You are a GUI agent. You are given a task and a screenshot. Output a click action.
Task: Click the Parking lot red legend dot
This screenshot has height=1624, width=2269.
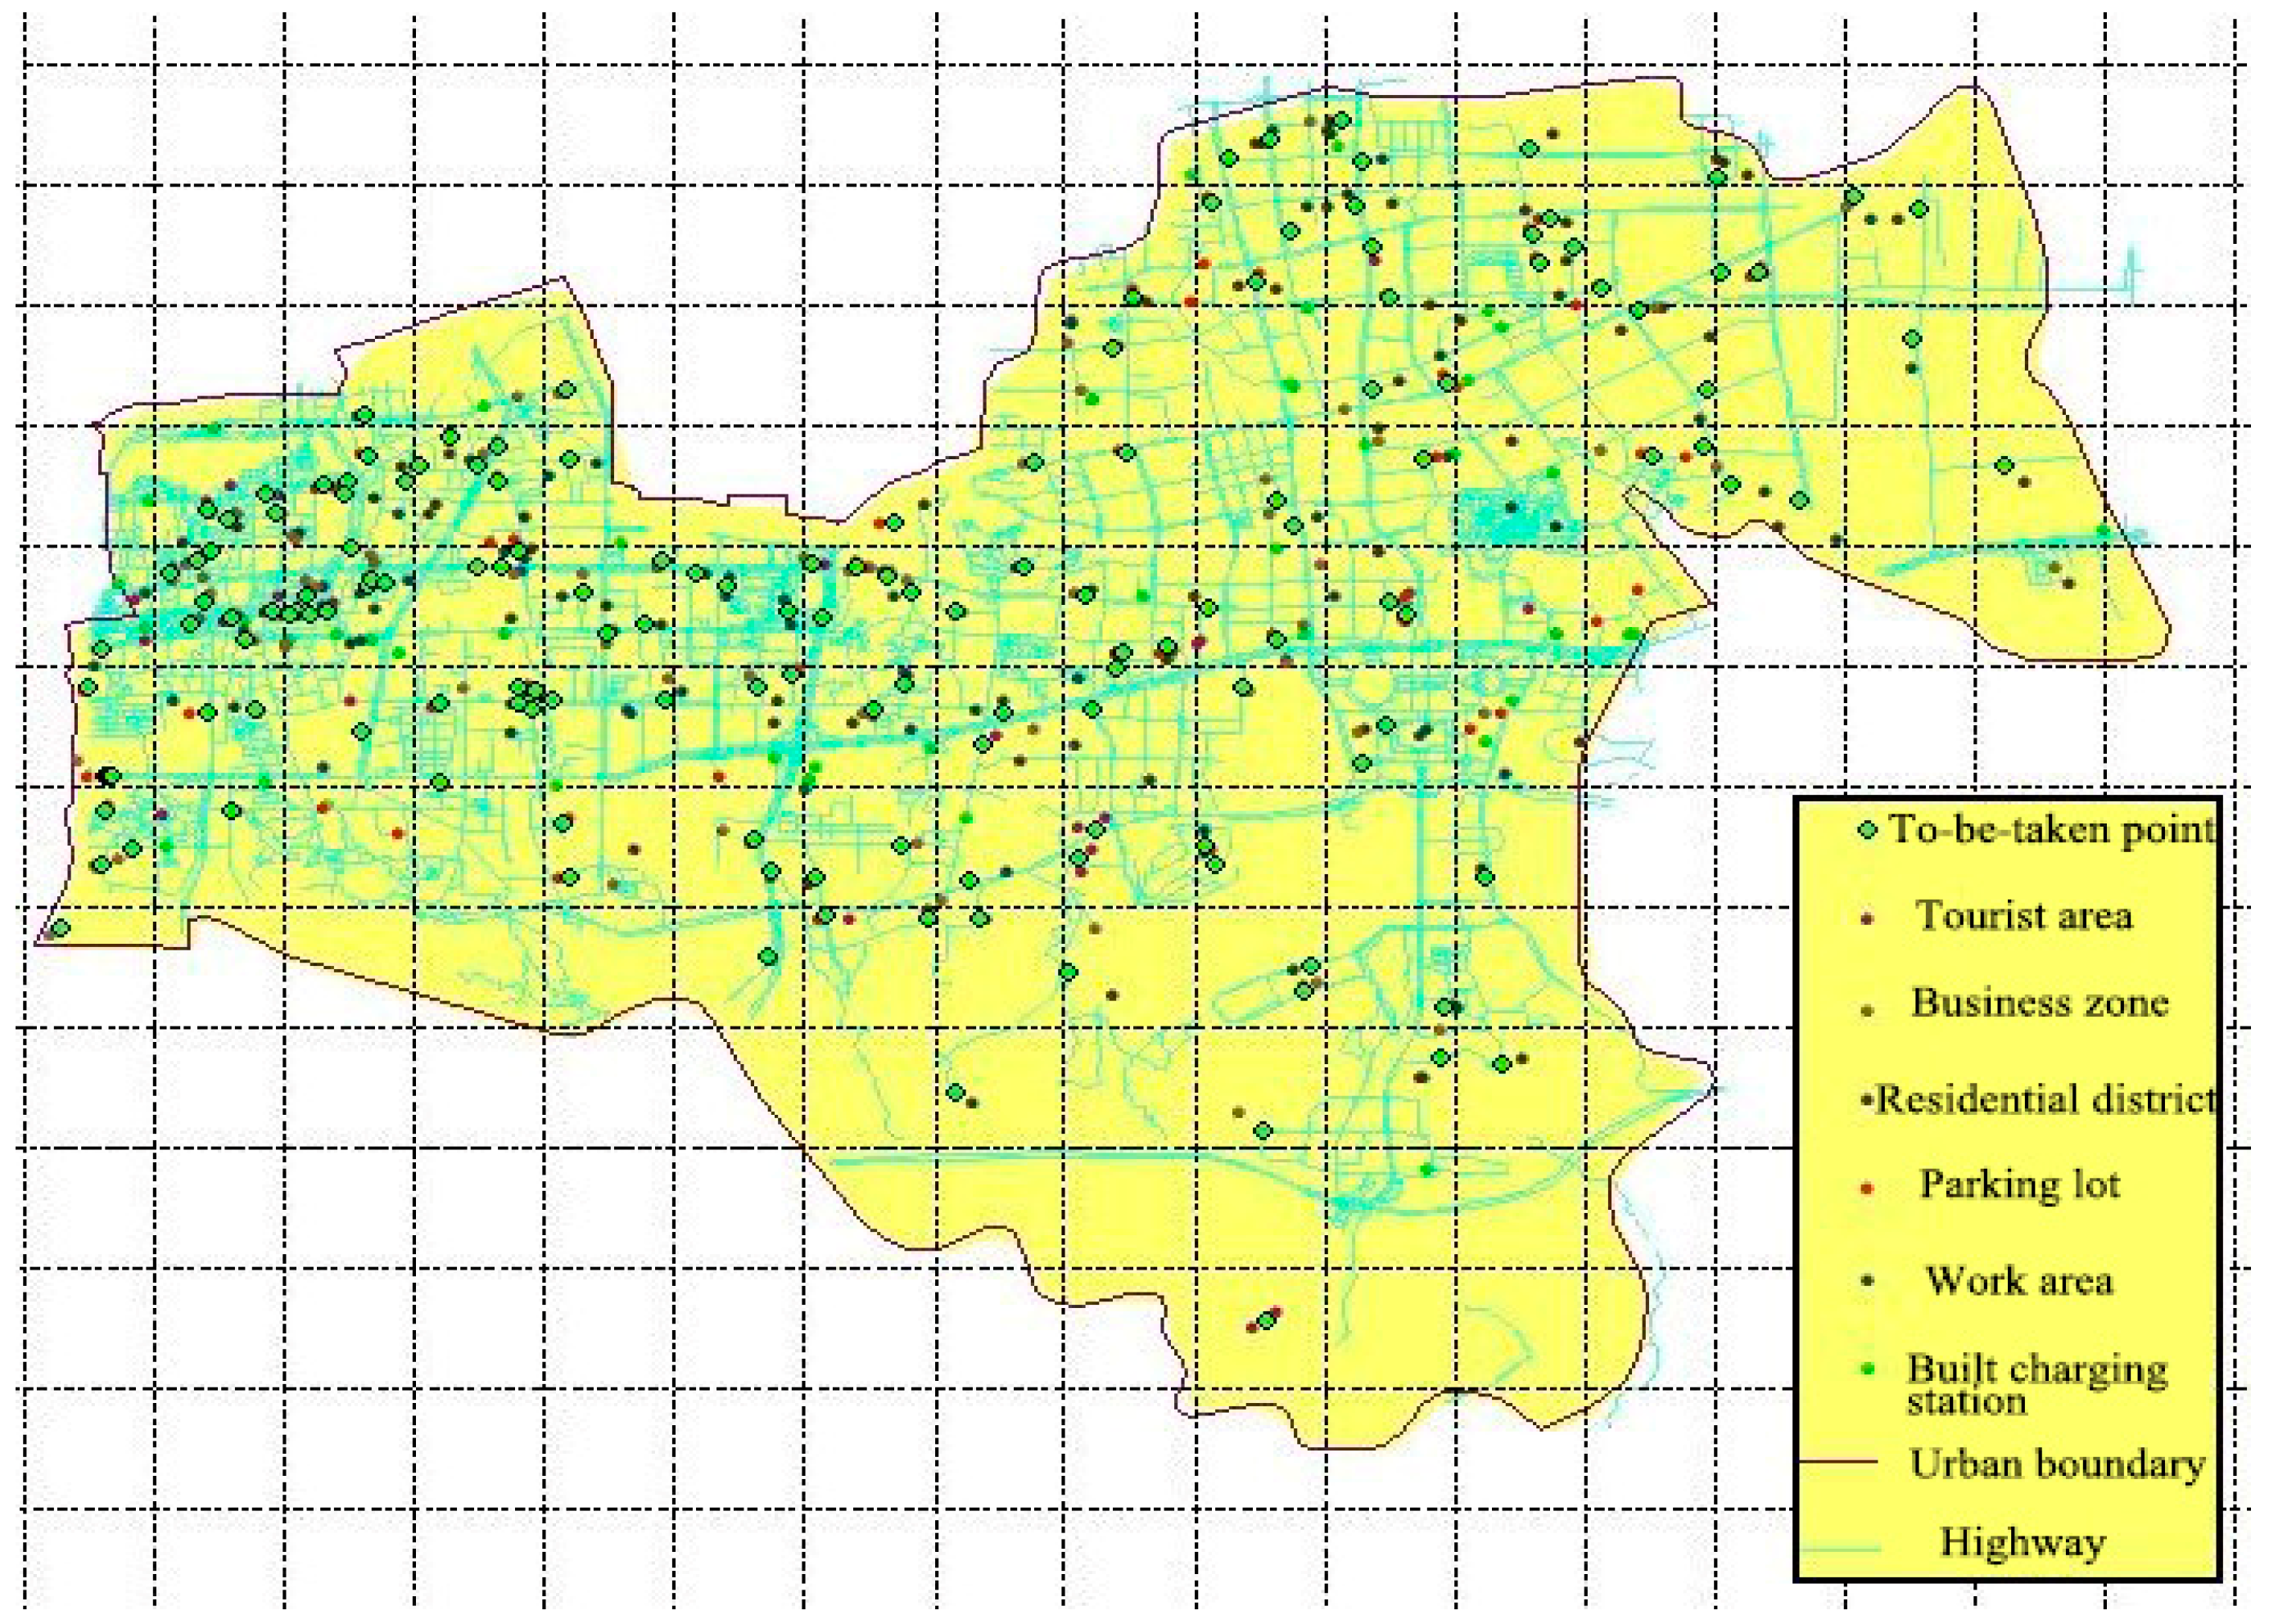point(1867,1188)
